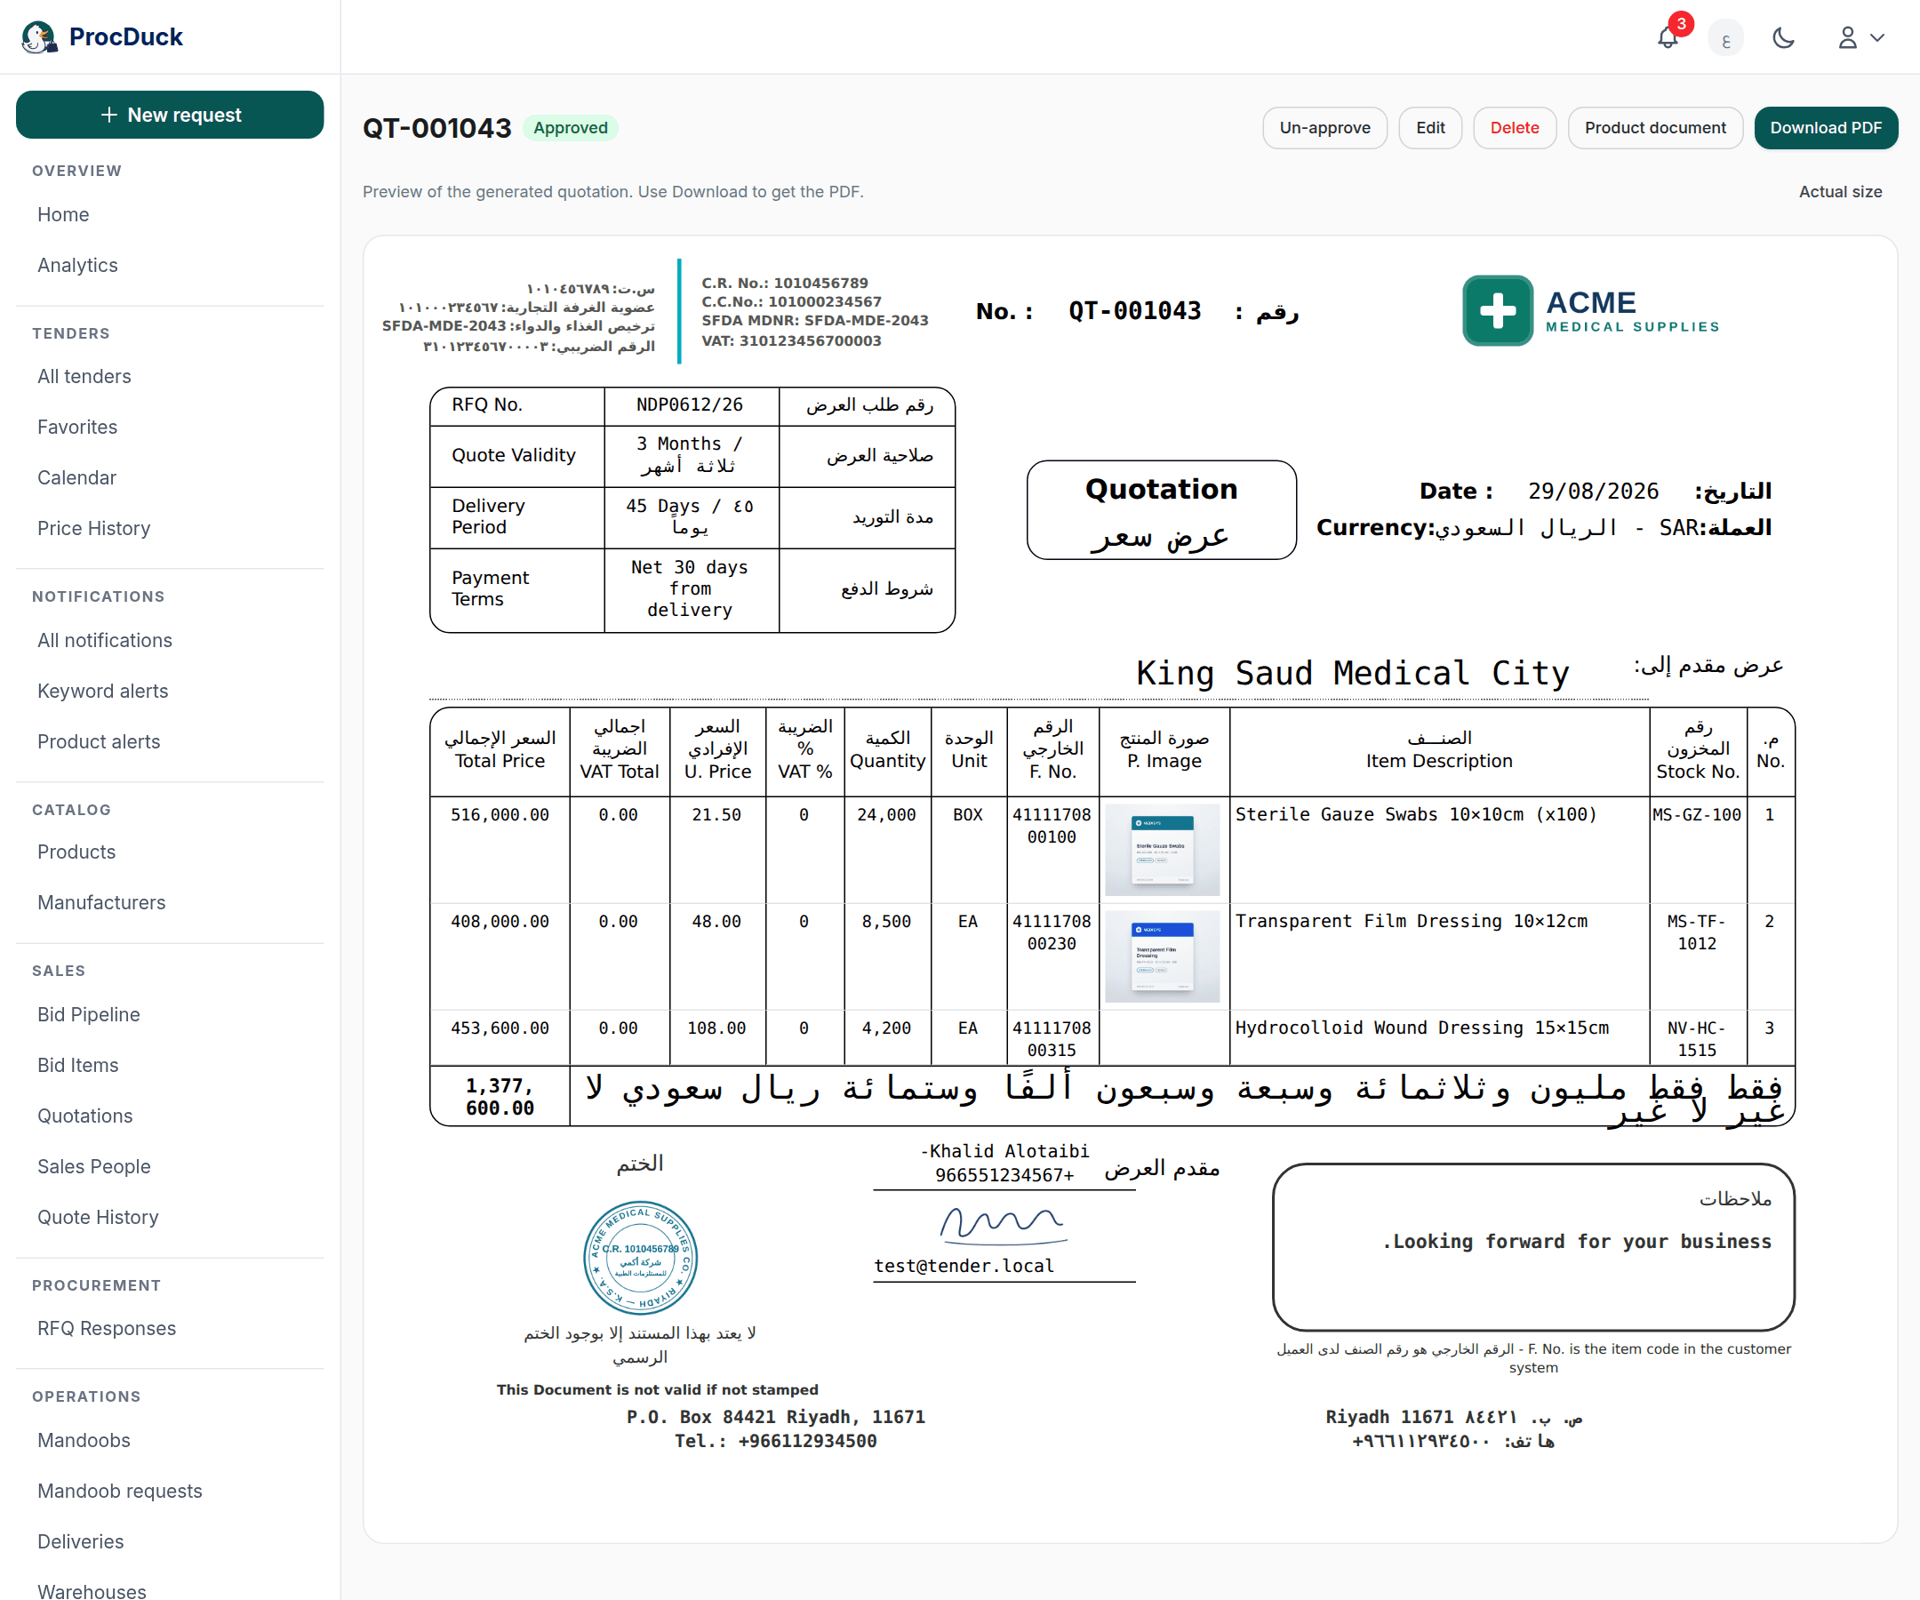Edit quotation QT-001043

click(x=1430, y=128)
